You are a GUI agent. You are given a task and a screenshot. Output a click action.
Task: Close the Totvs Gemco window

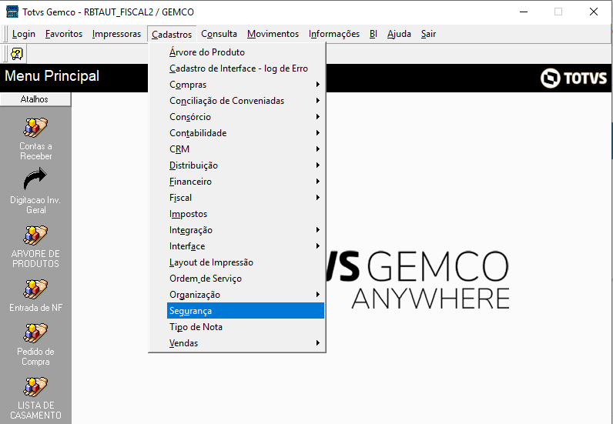594,12
